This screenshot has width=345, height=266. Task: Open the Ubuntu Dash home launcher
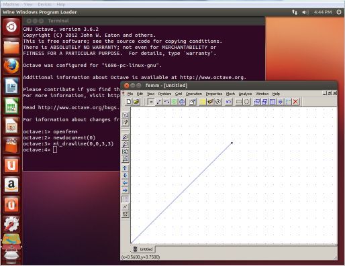(11, 27)
